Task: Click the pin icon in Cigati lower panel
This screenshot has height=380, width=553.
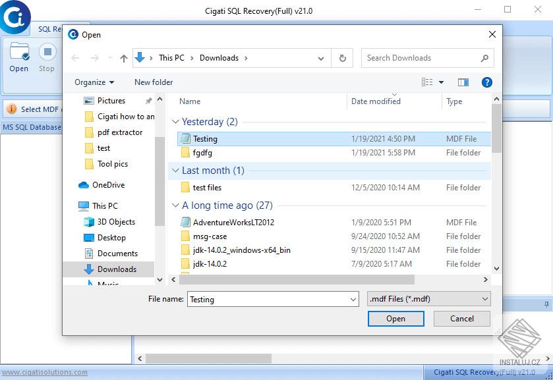Action: pos(546,304)
